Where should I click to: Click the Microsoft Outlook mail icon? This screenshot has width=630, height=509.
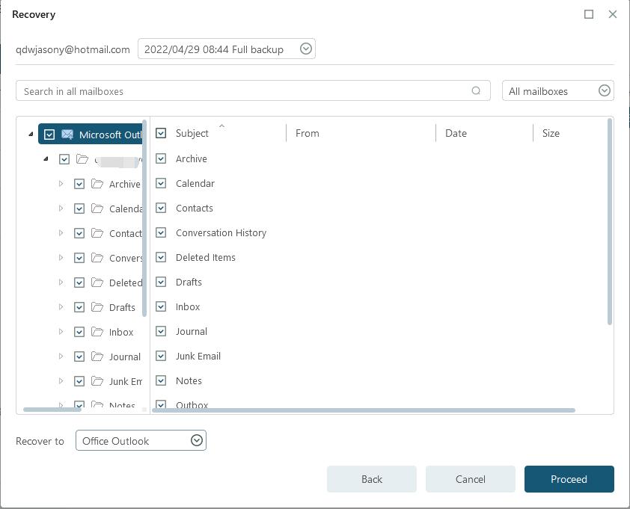point(67,135)
